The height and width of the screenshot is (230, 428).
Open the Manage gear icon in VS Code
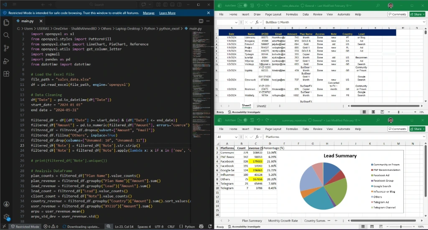pos(6,217)
